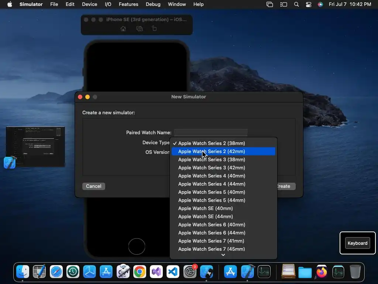Open the Window menu

(177, 4)
